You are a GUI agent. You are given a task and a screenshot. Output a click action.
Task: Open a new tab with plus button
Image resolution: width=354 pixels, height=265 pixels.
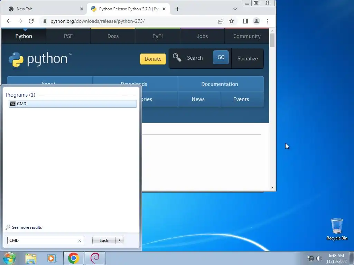[177, 9]
